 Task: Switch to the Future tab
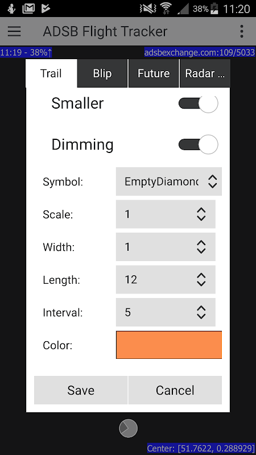click(x=154, y=73)
